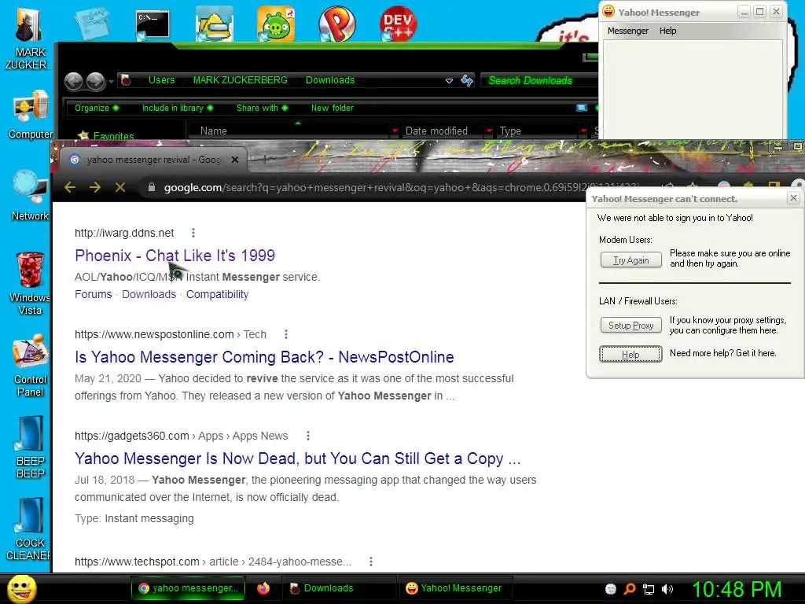Screen dimensions: 805x604
Task: Click the 10:48 PM taskbar clock
Action: pos(737,589)
